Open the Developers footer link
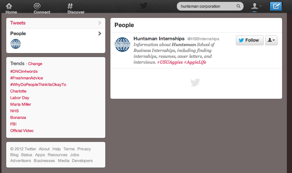Image resolution: width=292 pixels, height=173 pixels. point(82,161)
